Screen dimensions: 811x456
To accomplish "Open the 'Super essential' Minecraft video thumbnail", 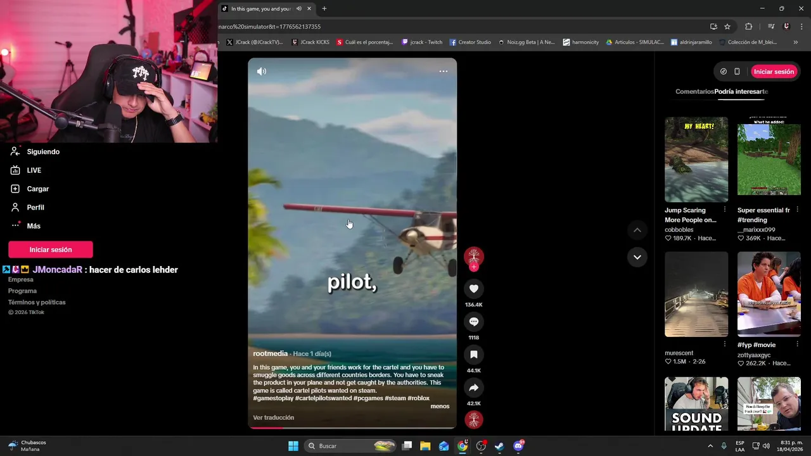I will pos(769,160).
